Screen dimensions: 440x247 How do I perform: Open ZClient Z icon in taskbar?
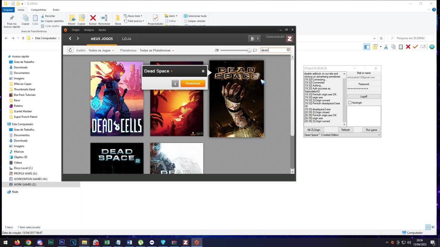point(186,242)
